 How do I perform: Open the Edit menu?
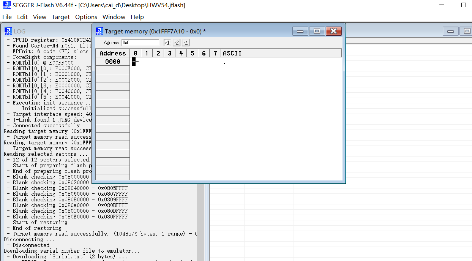click(22, 17)
